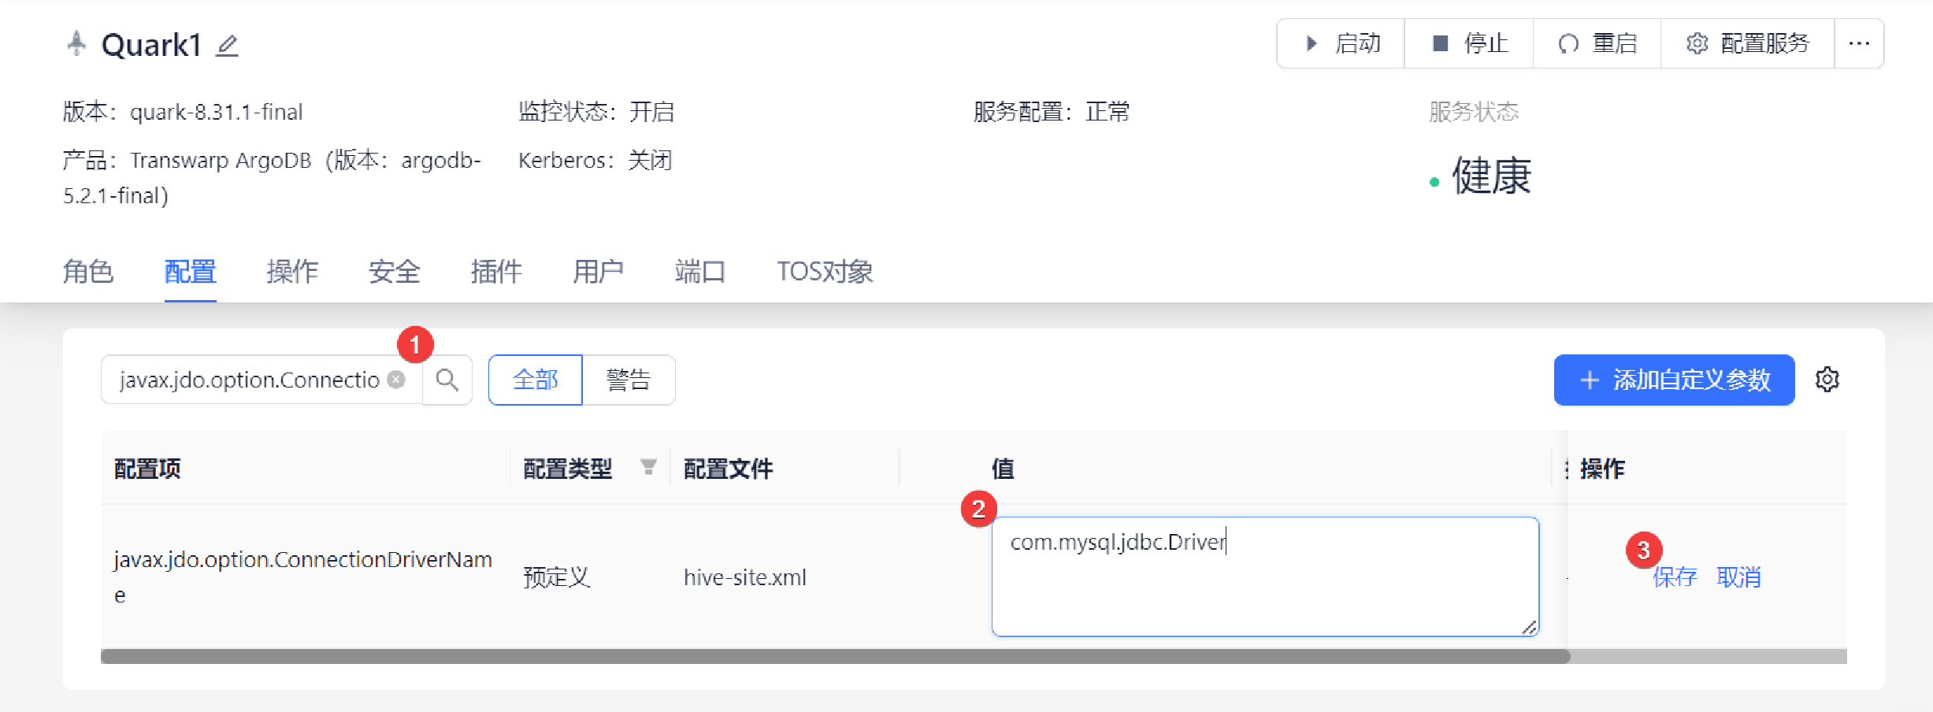Open 配置服务 configure service button
Viewport: 1933px width, 712px height.
[x=1748, y=43]
